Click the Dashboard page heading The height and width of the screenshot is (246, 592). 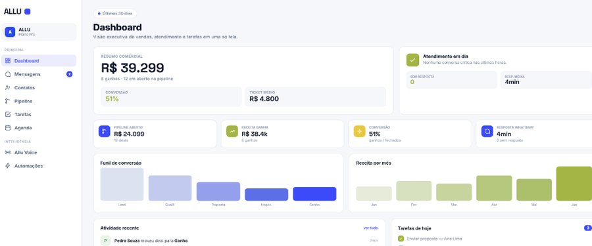(118, 28)
